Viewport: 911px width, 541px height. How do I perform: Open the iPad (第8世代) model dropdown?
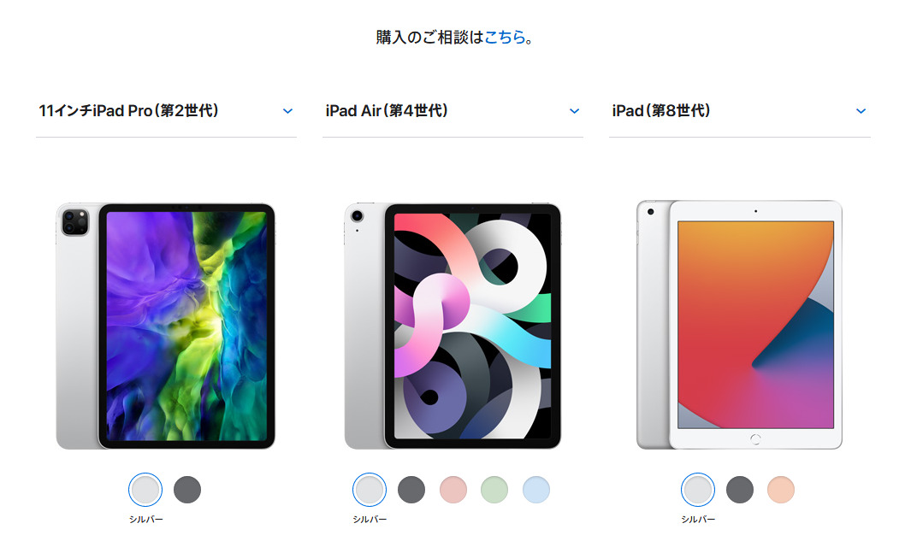[x=739, y=111]
